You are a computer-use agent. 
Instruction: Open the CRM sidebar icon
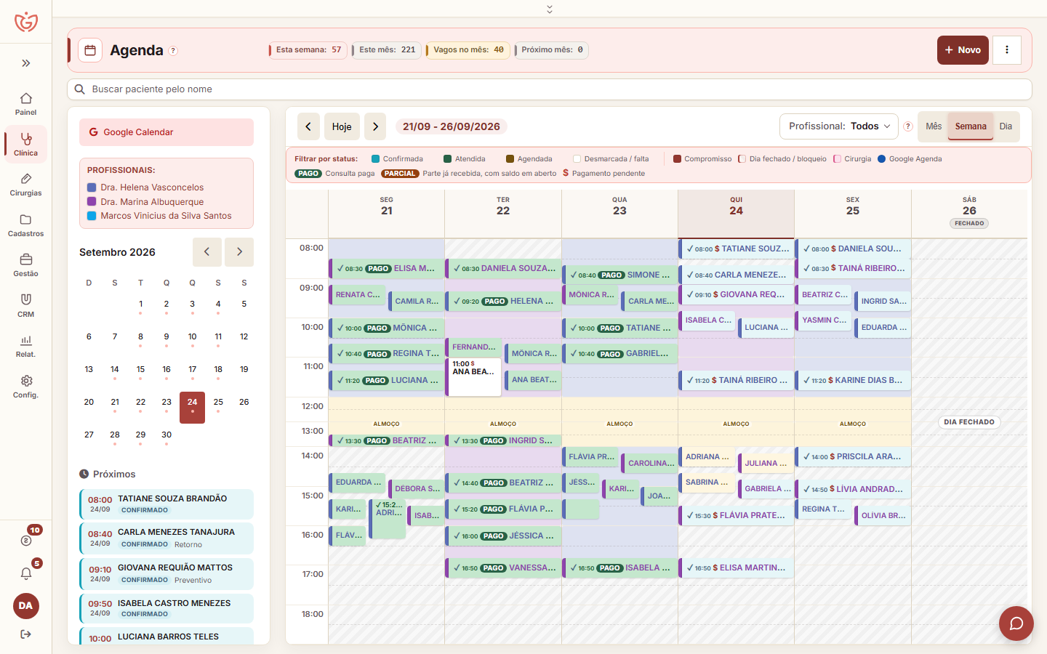click(25, 305)
